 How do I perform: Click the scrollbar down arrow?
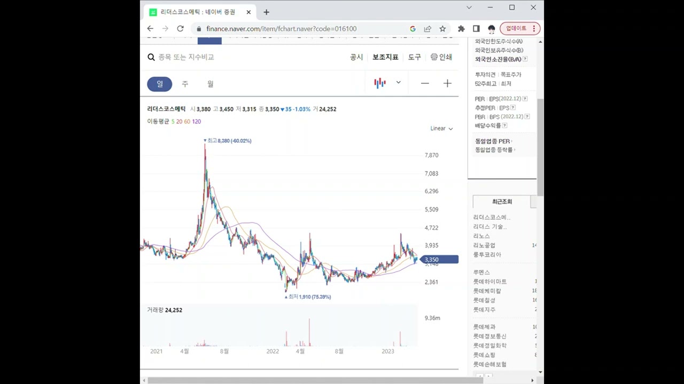tap(540, 372)
